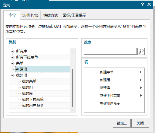The width and height of the screenshot is (155, 133).
Task: Select 我的库 under 我的项
Action: (x=27, y=93)
